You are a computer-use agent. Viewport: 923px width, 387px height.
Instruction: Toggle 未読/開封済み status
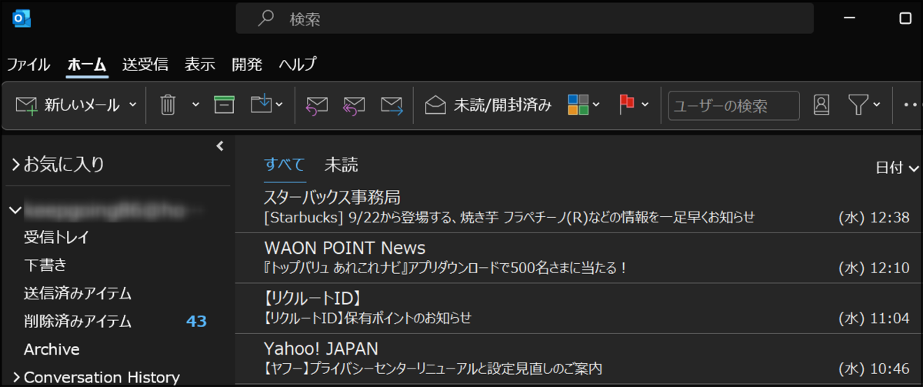[488, 105]
